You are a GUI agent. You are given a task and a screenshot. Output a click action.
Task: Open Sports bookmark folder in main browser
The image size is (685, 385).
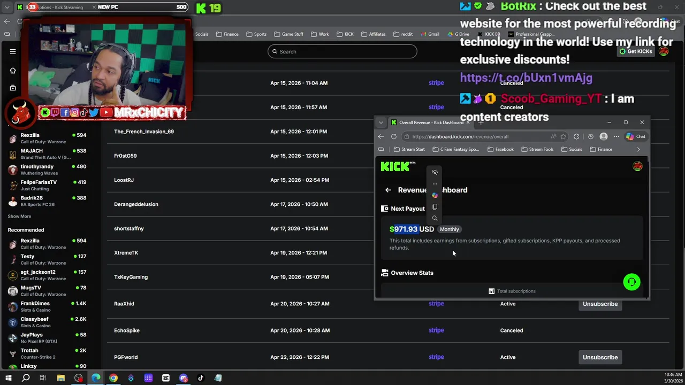point(256,34)
